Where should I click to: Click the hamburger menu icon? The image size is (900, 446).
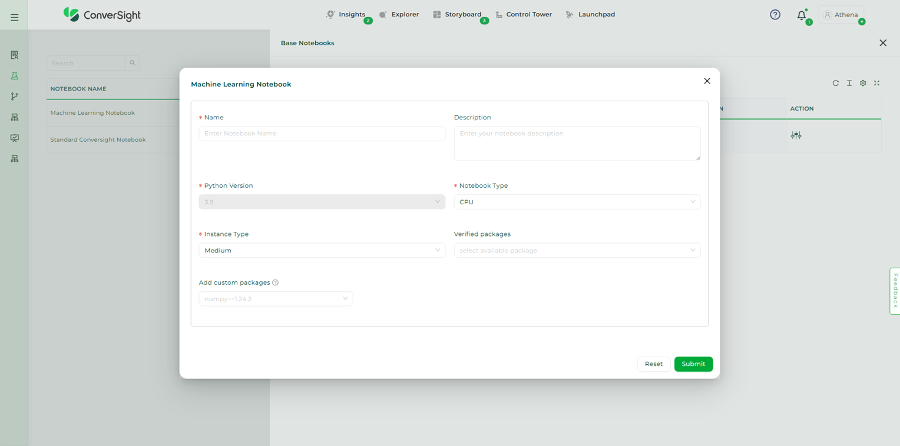tap(15, 18)
